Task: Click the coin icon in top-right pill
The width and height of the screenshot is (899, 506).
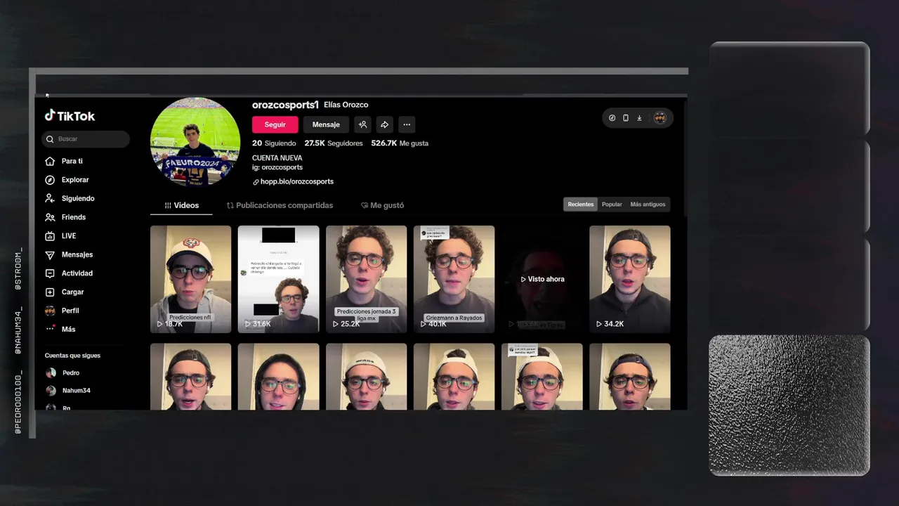Action: [x=612, y=118]
